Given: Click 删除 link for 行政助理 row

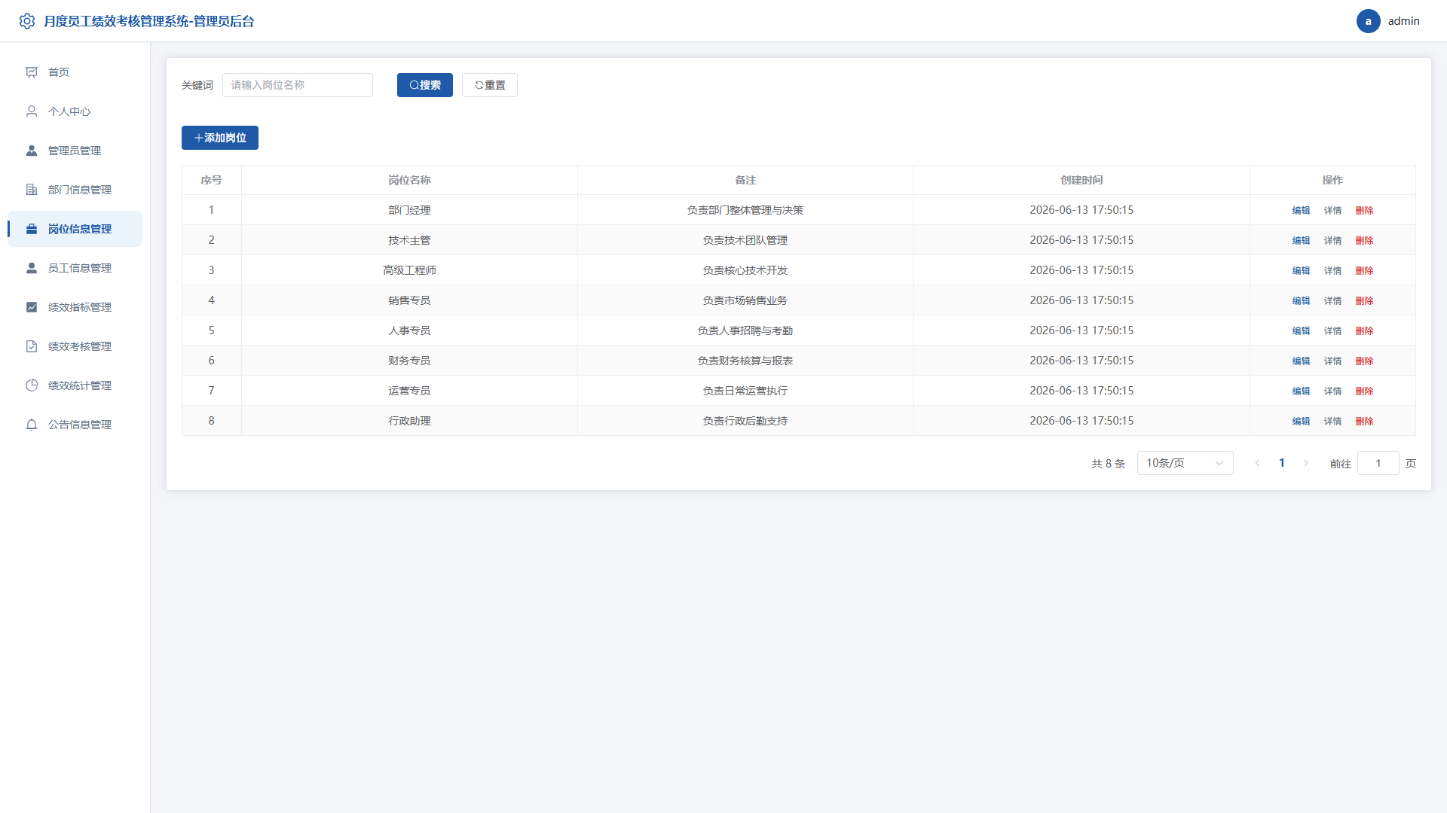Looking at the screenshot, I should click(x=1364, y=421).
